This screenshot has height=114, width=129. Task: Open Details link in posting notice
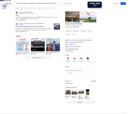(x=70, y=73)
